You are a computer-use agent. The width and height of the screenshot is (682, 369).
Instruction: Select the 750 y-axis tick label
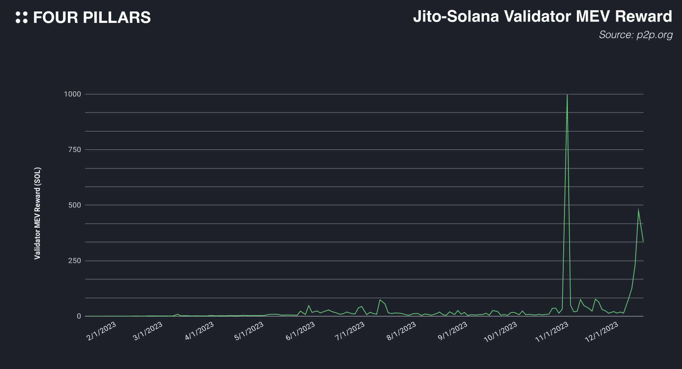74,150
